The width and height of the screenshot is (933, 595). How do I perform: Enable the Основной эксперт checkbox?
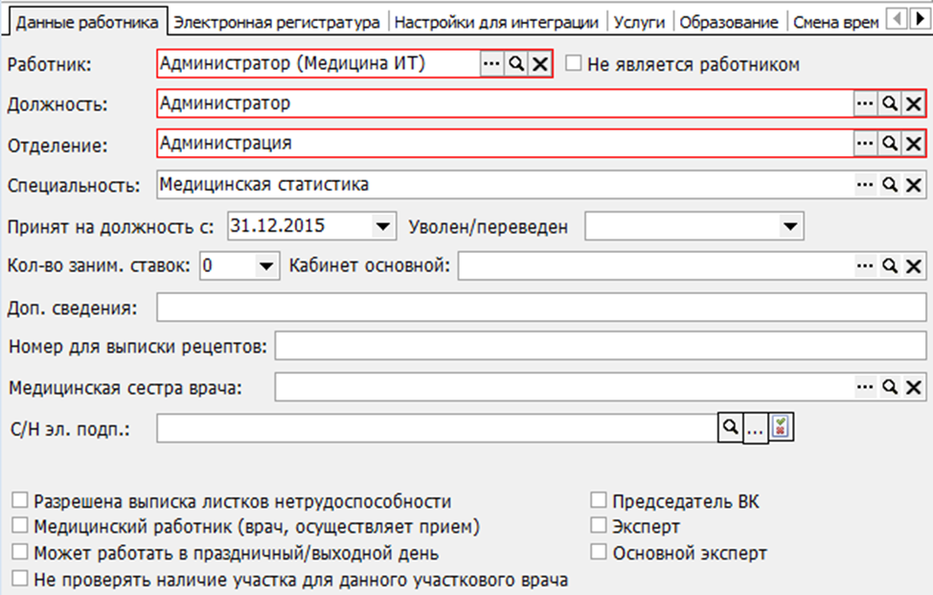(599, 553)
